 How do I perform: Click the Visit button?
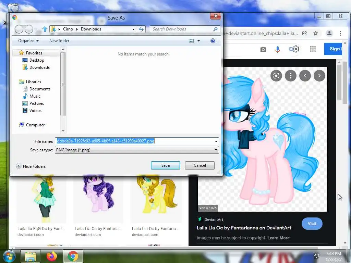click(x=312, y=223)
